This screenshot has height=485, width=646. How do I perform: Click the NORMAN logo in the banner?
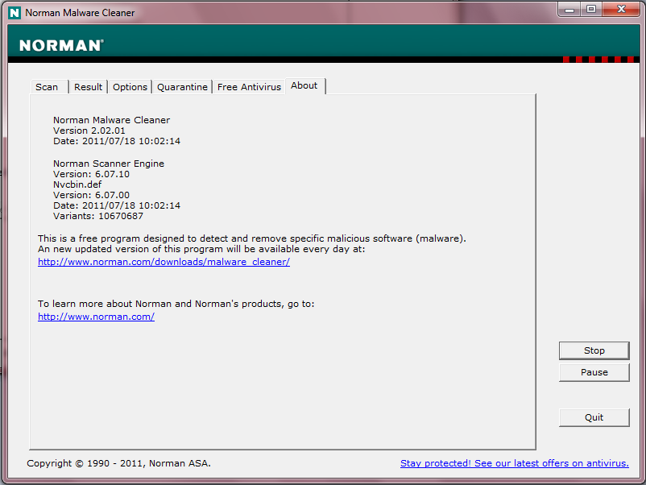pos(61,45)
